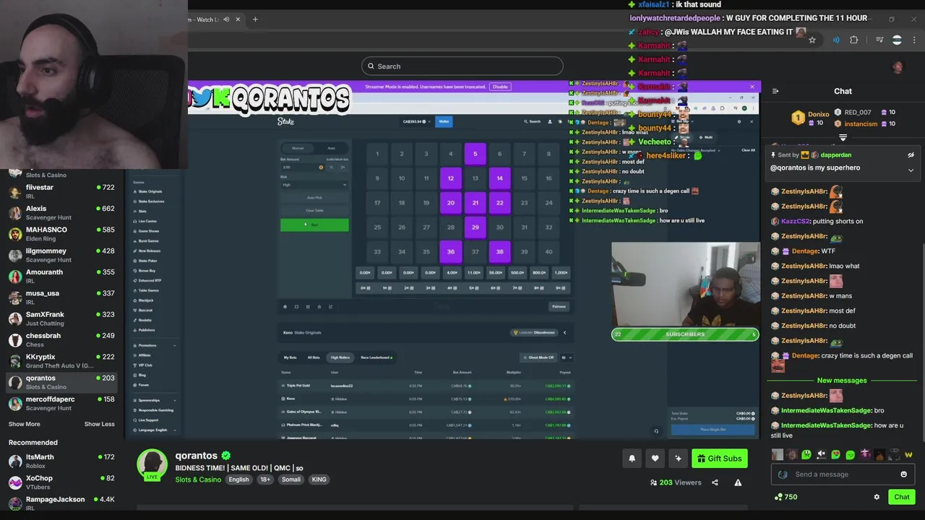Click the heart follow icon
The width and height of the screenshot is (925, 520).
click(x=655, y=458)
